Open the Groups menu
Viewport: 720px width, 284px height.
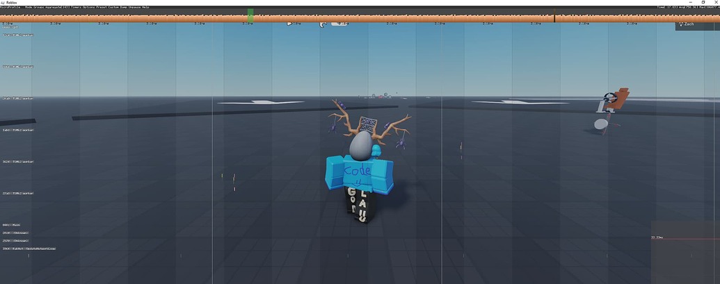pyautogui.click(x=38, y=8)
